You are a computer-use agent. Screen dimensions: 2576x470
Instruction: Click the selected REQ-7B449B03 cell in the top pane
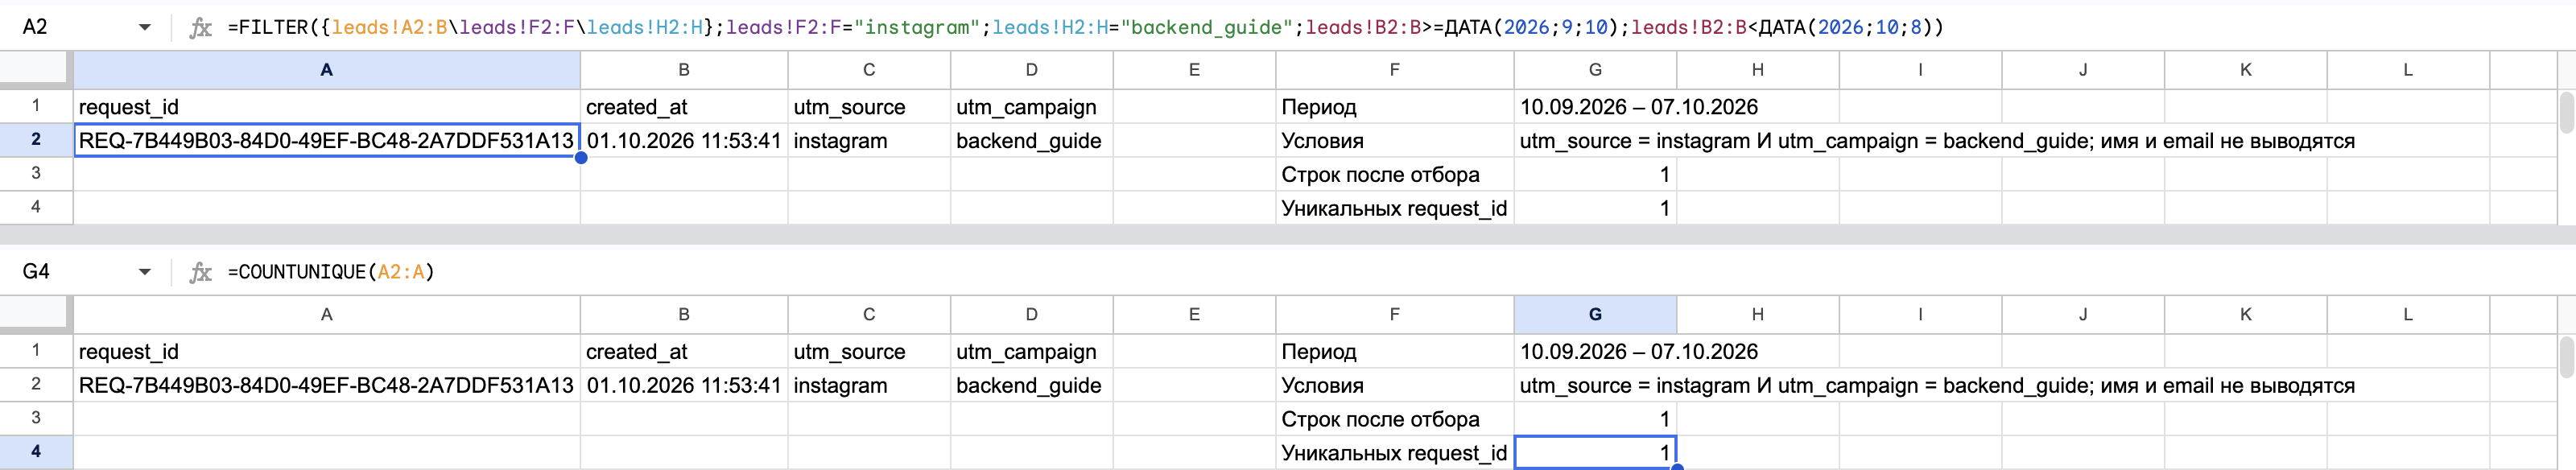[x=327, y=141]
